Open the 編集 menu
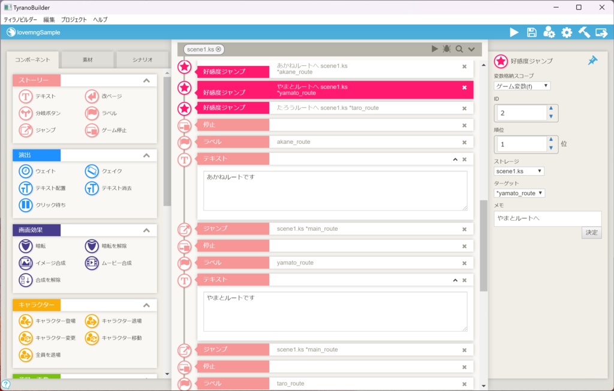 (x=49, y=20)
